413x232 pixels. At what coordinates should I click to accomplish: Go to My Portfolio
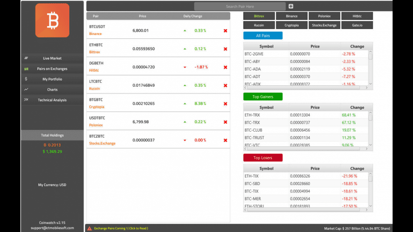[52, 79]
